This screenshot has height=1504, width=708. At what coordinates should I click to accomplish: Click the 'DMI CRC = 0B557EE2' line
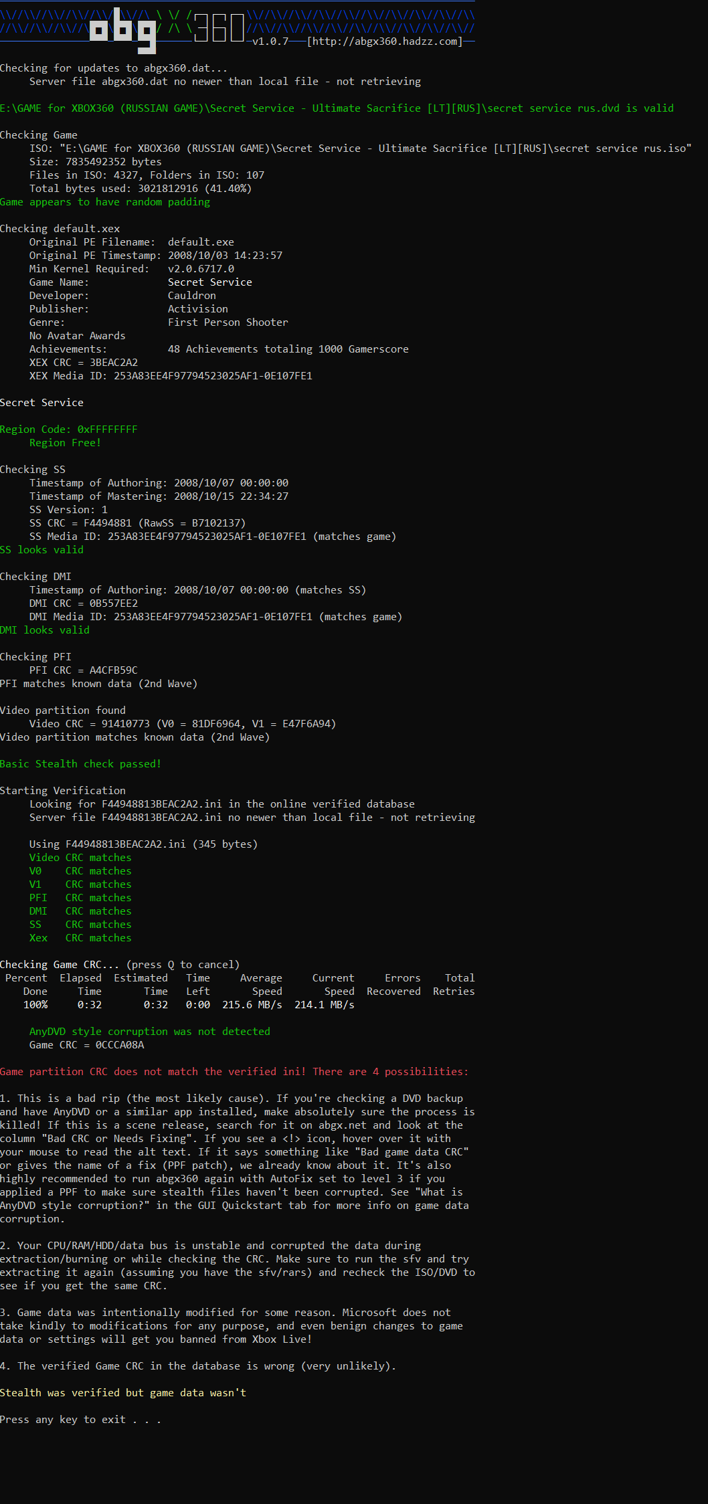[84, 603]
